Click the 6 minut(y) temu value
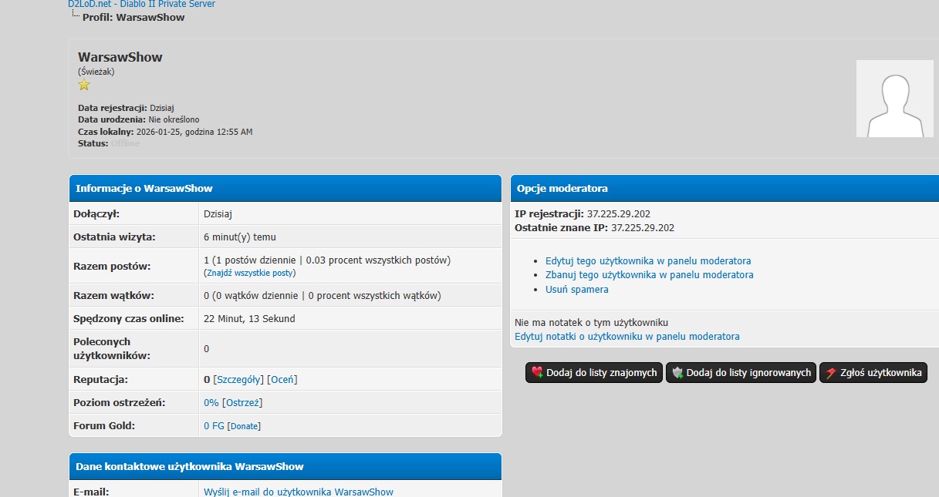 (x=240, y=237)
